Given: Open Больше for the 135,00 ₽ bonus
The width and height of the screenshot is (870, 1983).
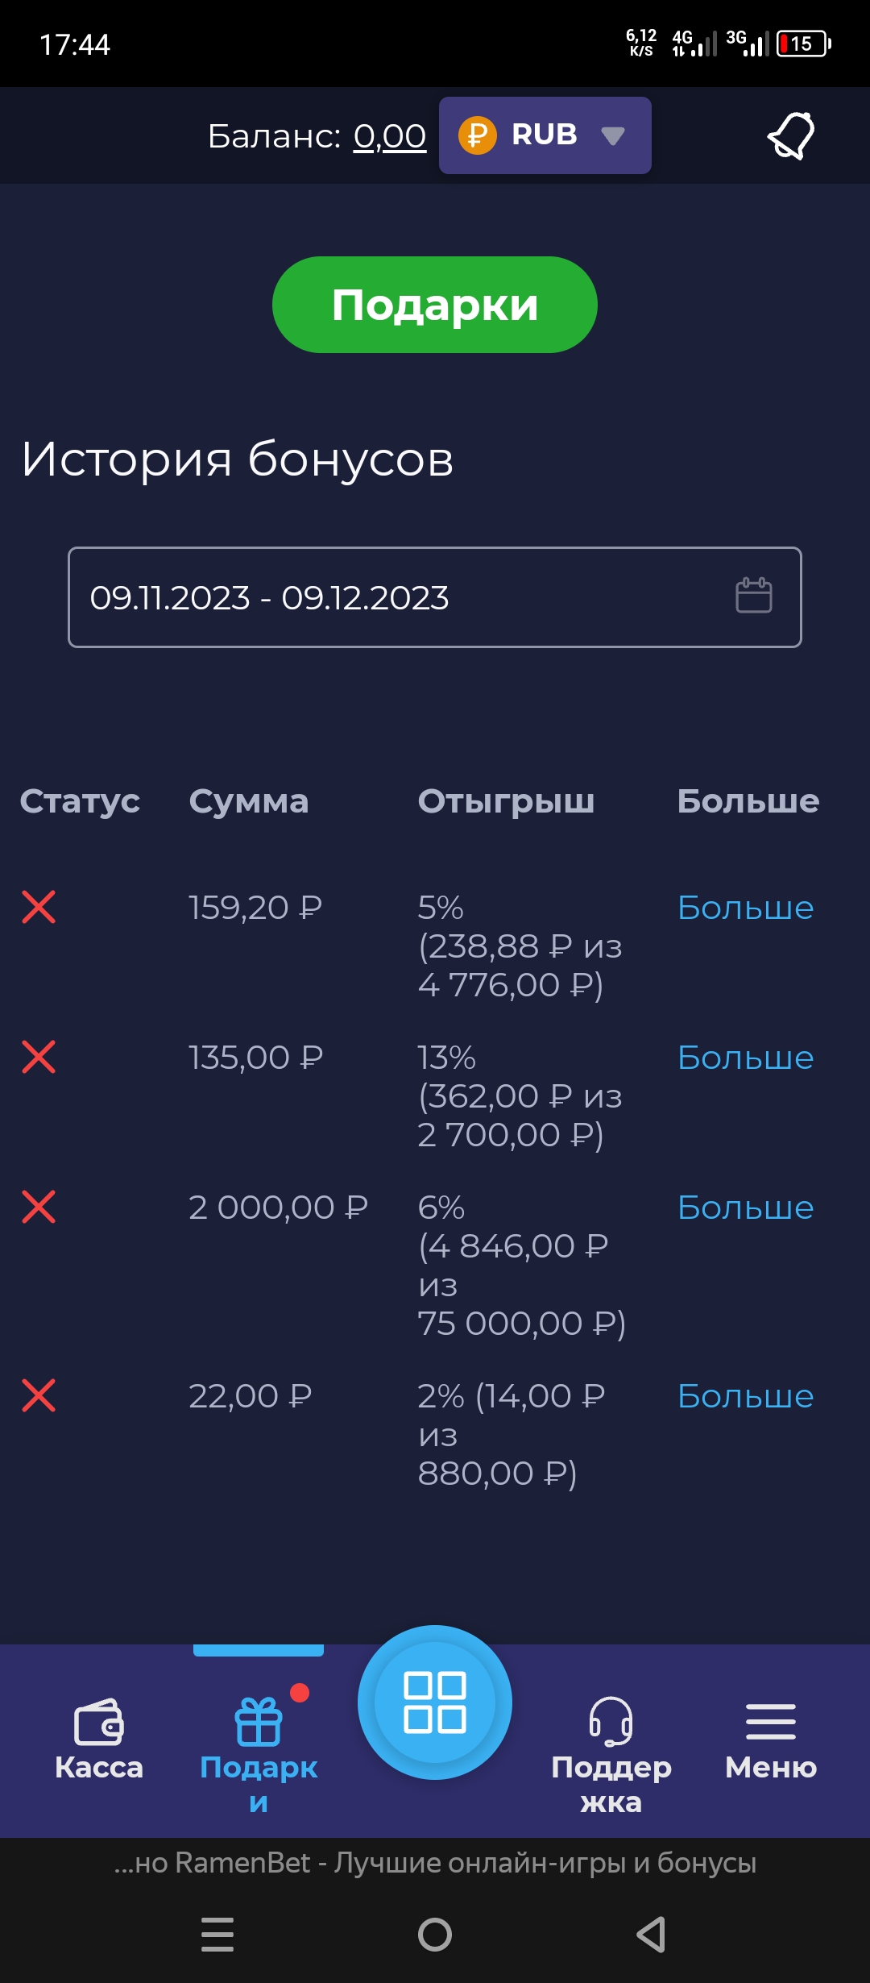Looking at the screenshot, I should (x=745, y=1058).
